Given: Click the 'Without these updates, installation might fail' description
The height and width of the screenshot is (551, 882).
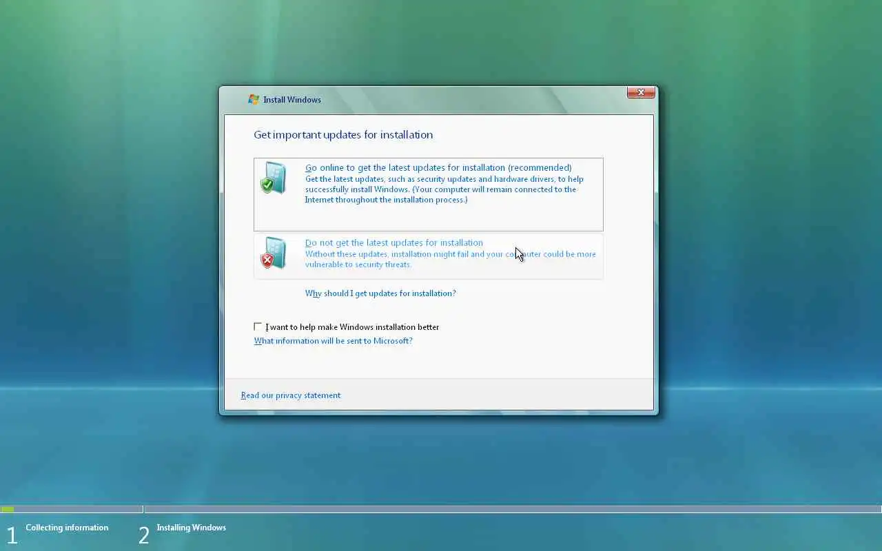Looking at the screenshot, I should (451, 259).
